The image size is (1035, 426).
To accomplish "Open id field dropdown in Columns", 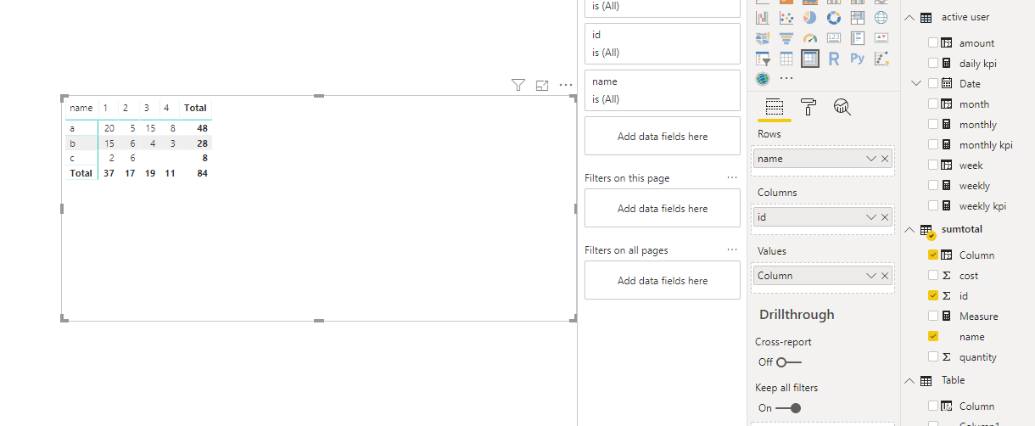I will tap(870, 217).
